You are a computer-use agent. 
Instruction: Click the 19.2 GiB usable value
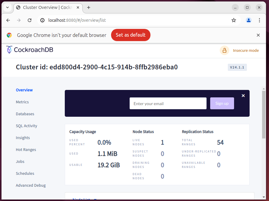109,165
